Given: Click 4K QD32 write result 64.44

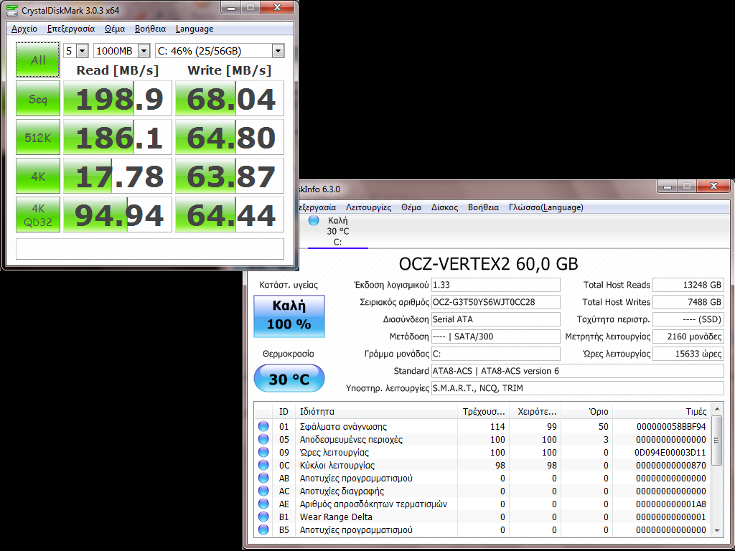Looking at the screenshot, I should [x=230, y=215].
